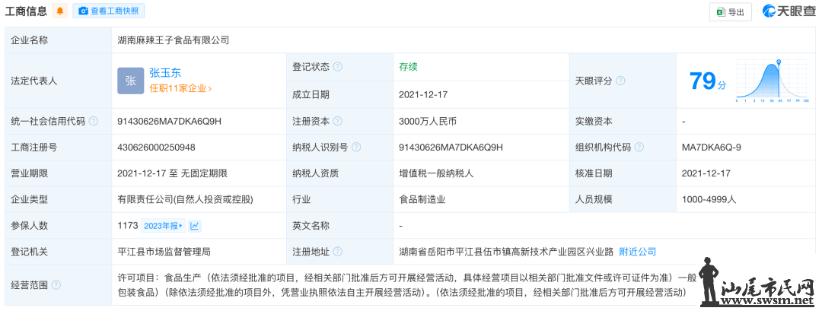Click help icon next to 天眼评分
The height and width of the screenshot is (311, 822).
[620, 81]
